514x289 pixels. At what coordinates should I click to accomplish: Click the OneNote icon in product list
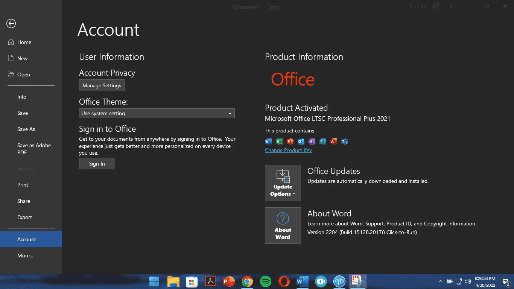point(312,141)
